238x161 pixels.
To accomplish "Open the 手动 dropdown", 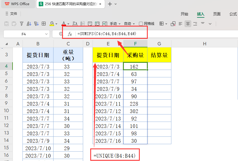I will pos(115,24).
